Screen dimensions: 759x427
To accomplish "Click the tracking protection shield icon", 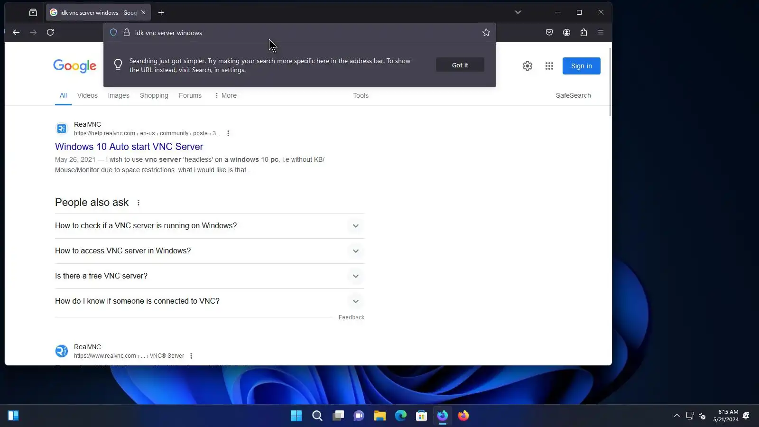I will click(113, 33).
